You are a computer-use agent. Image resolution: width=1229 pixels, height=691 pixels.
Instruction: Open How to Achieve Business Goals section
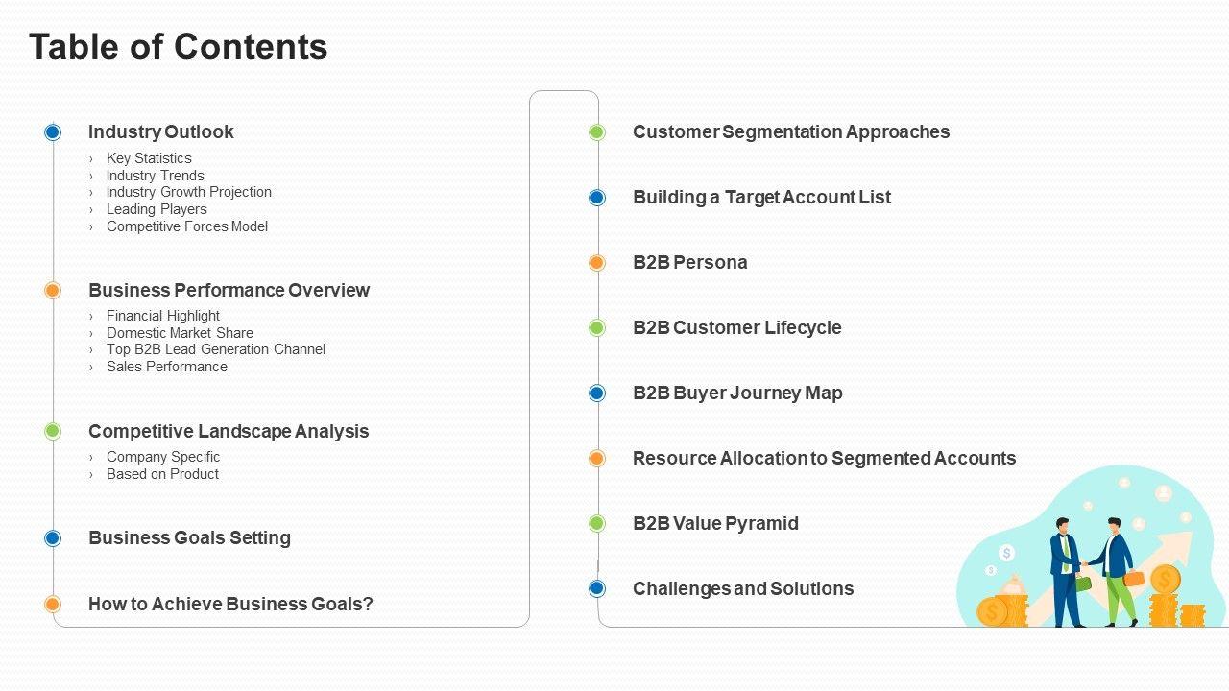pyautogui.click(x=230, y=605)
